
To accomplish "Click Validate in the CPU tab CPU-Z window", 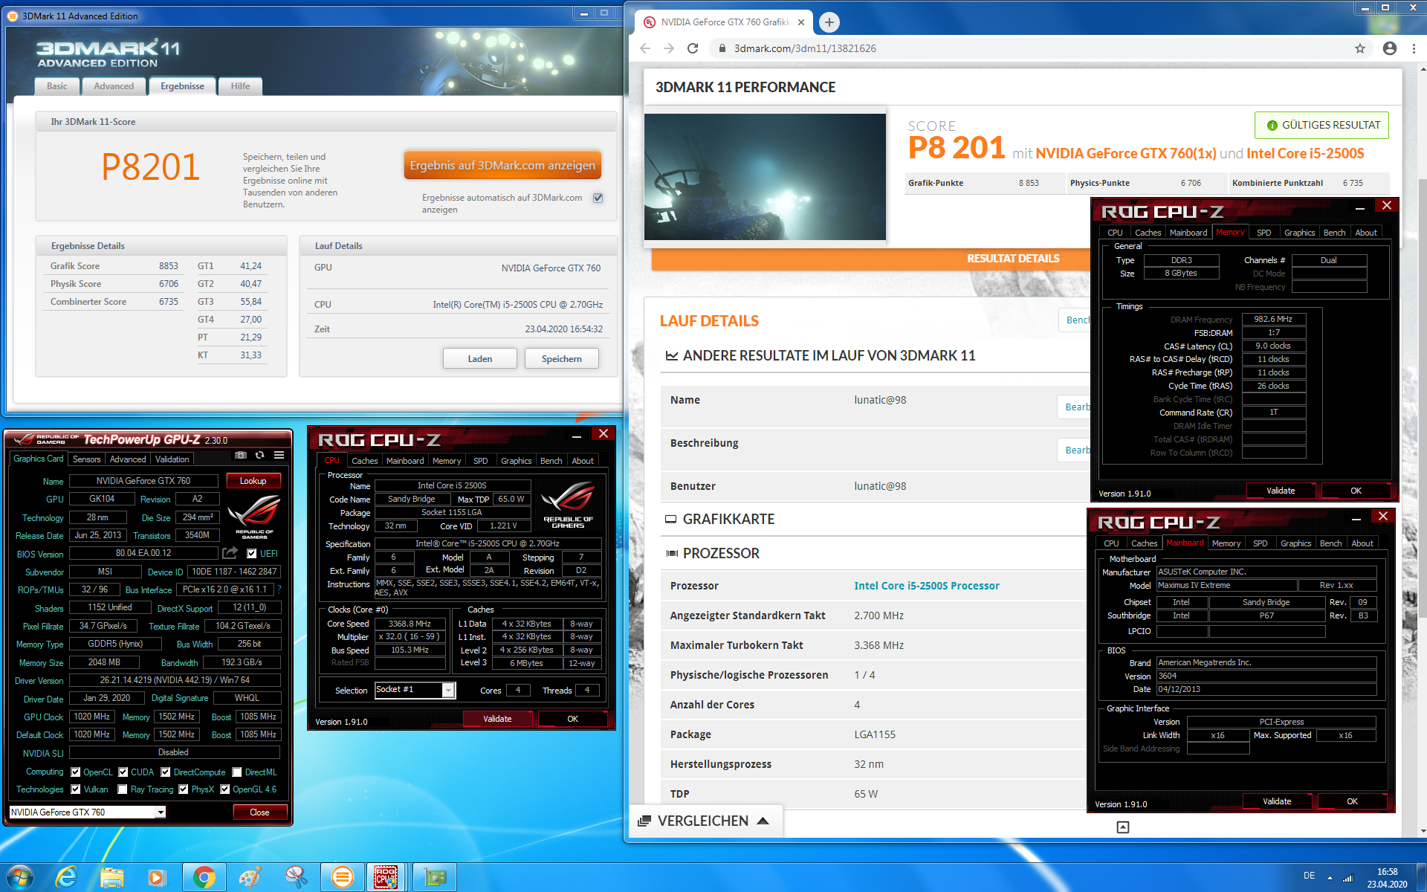I will pos(497,719).
